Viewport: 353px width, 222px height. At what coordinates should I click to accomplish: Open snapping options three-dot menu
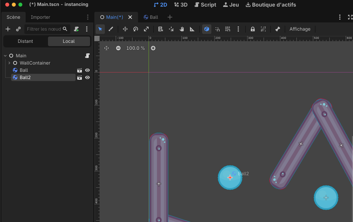(238, 29)
